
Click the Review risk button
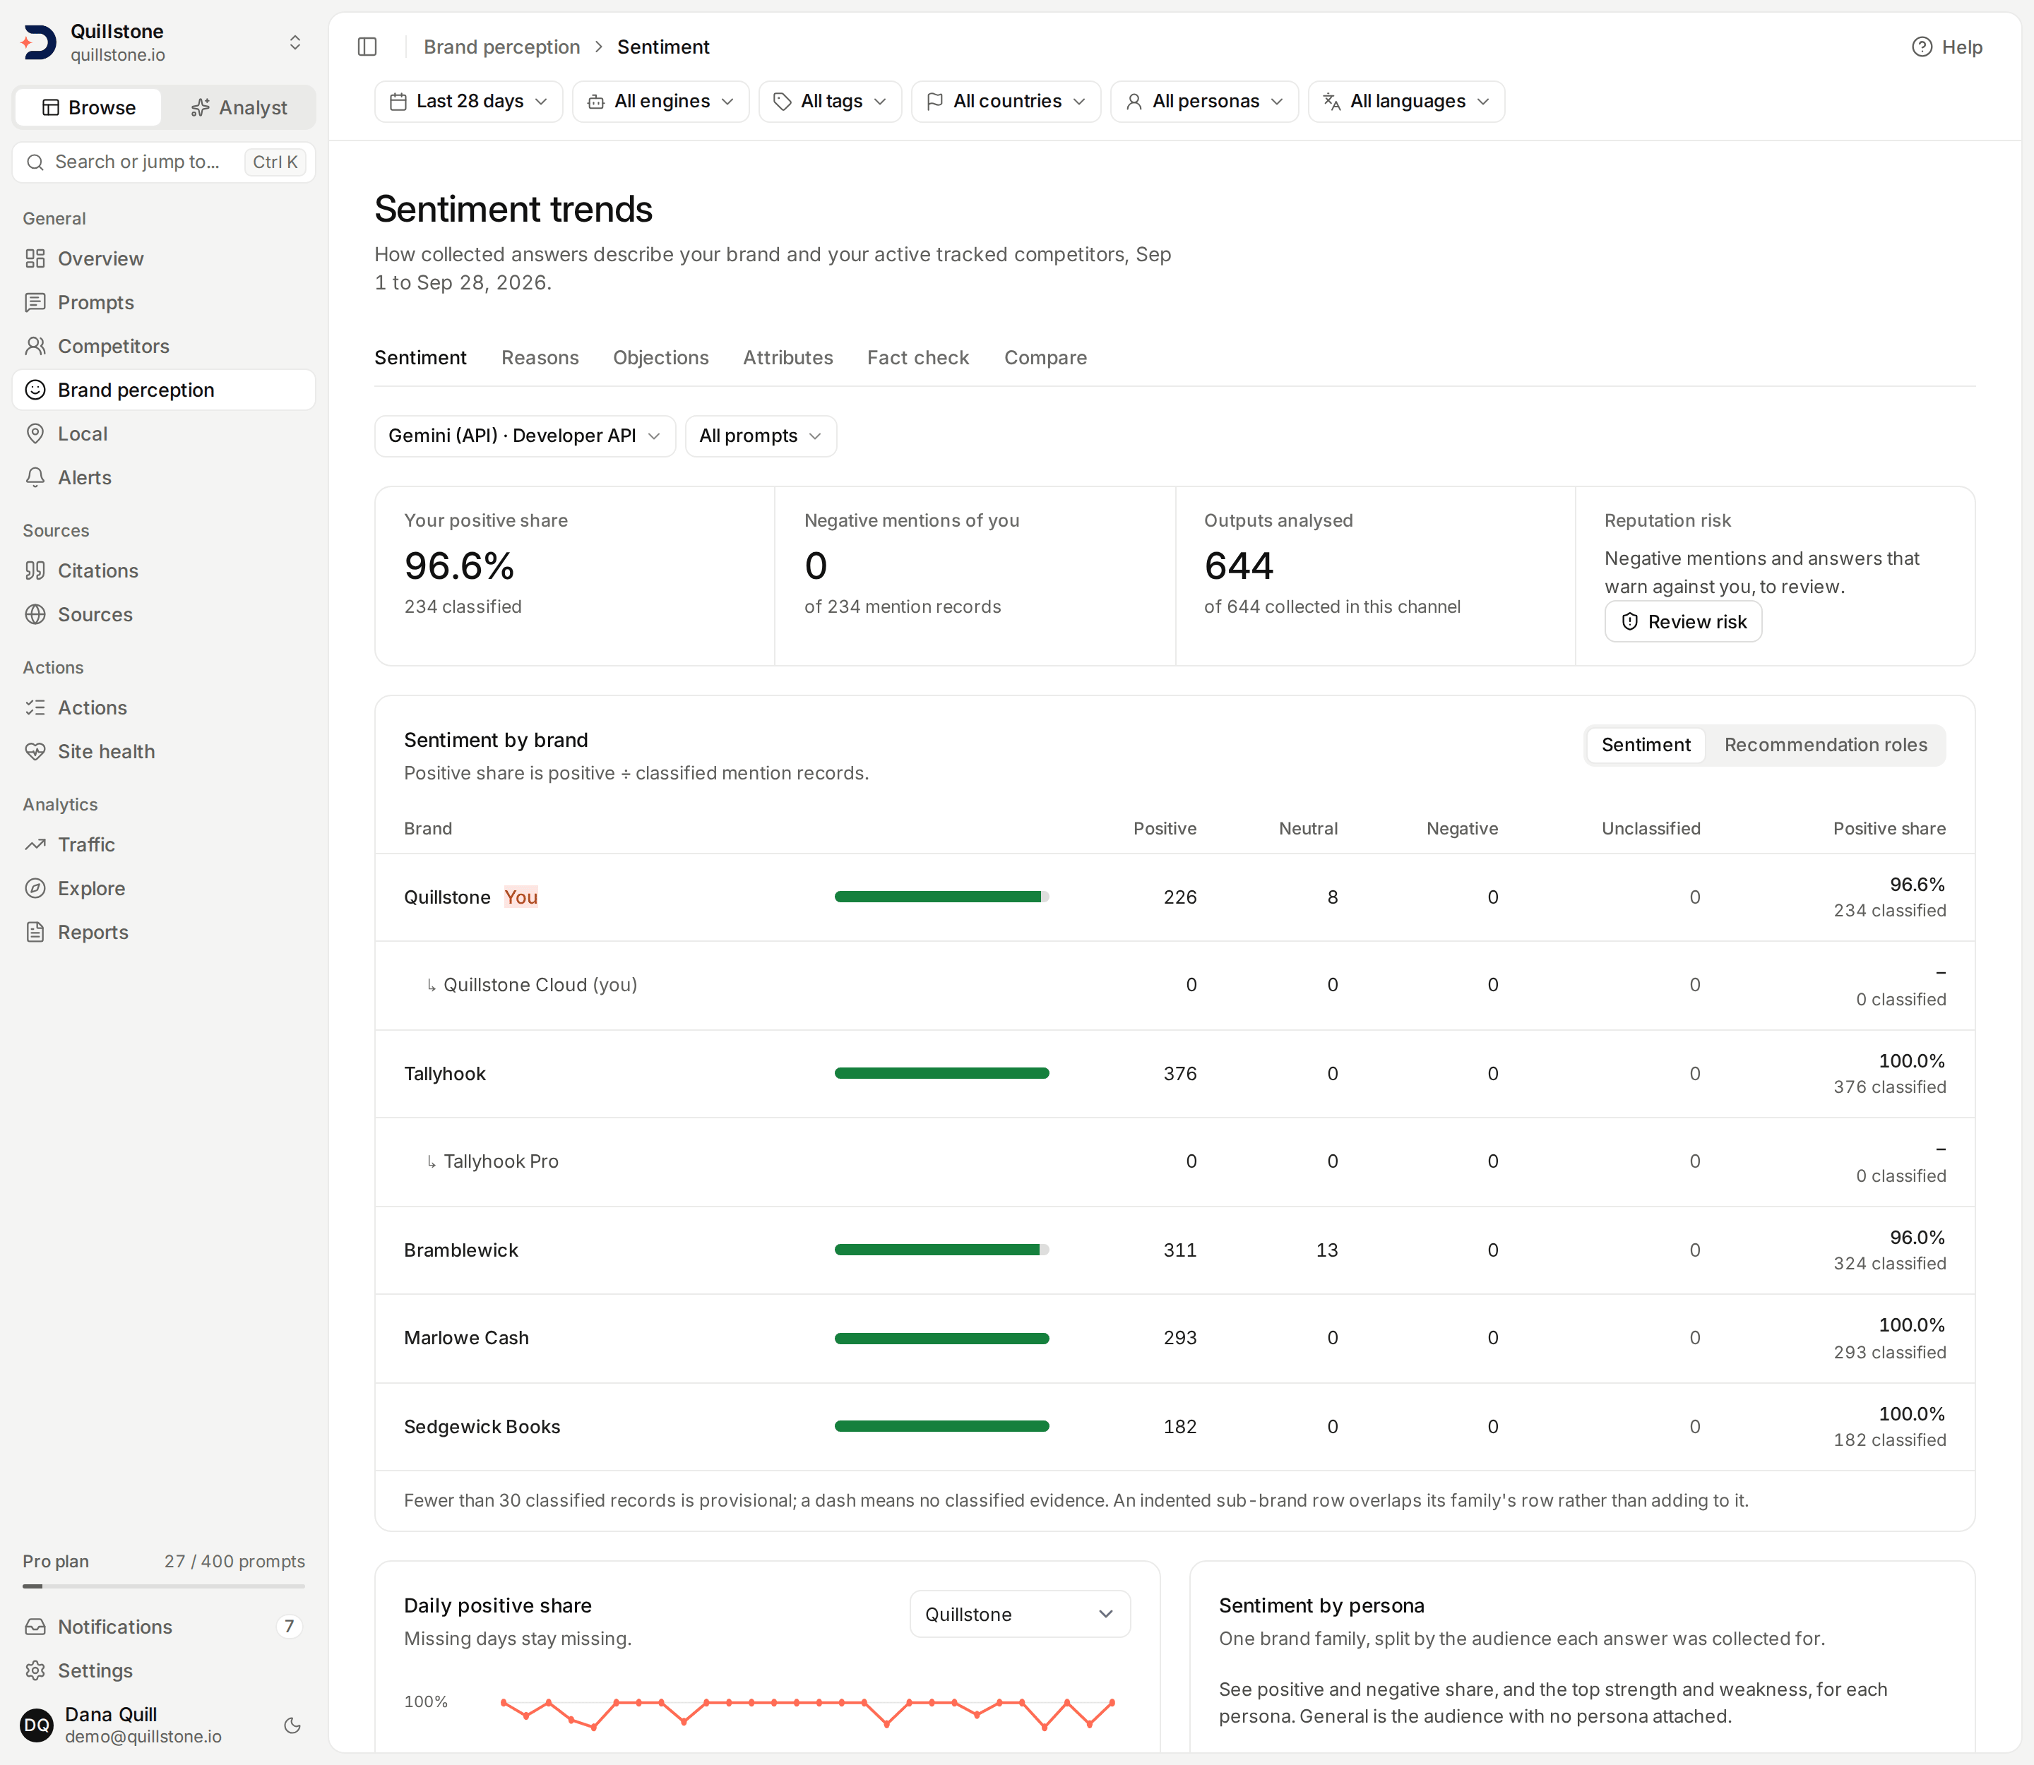coord(1682,621)
